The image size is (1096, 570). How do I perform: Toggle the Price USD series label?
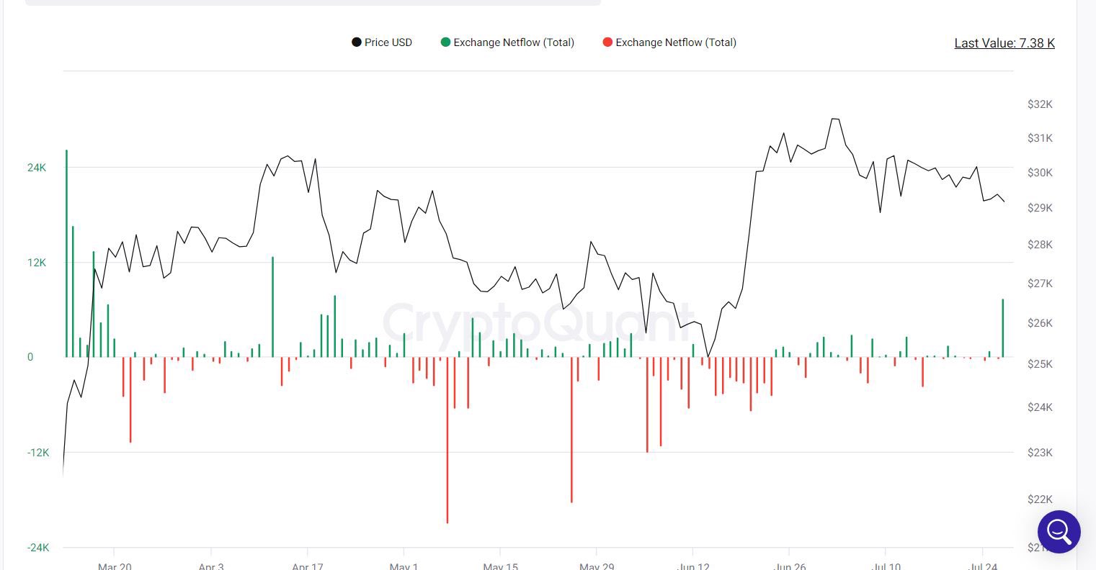pos(388,42)
